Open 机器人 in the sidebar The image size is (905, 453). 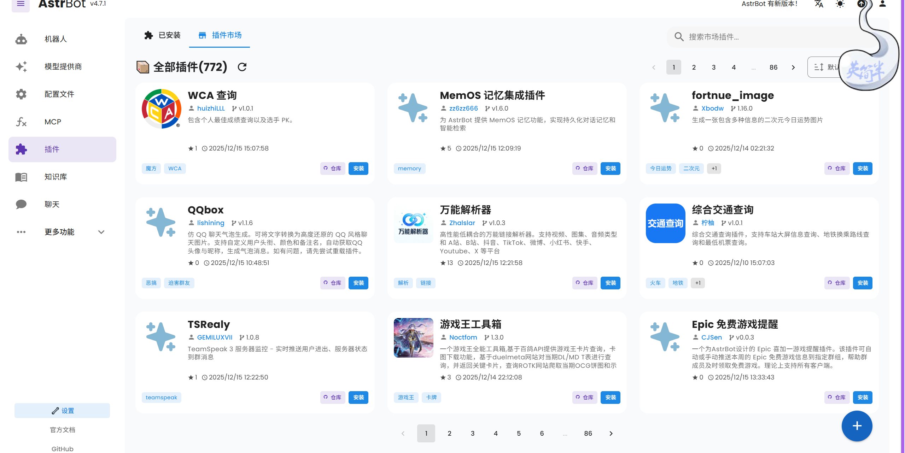(62, 39)
